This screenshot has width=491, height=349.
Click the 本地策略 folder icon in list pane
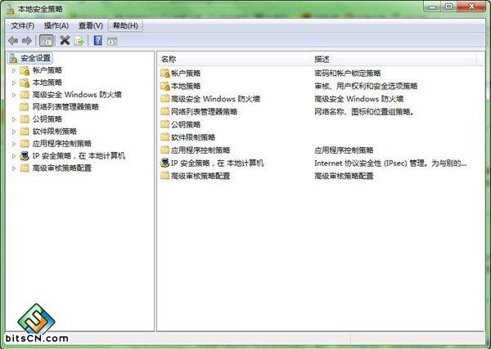click(x=164, y=86)
